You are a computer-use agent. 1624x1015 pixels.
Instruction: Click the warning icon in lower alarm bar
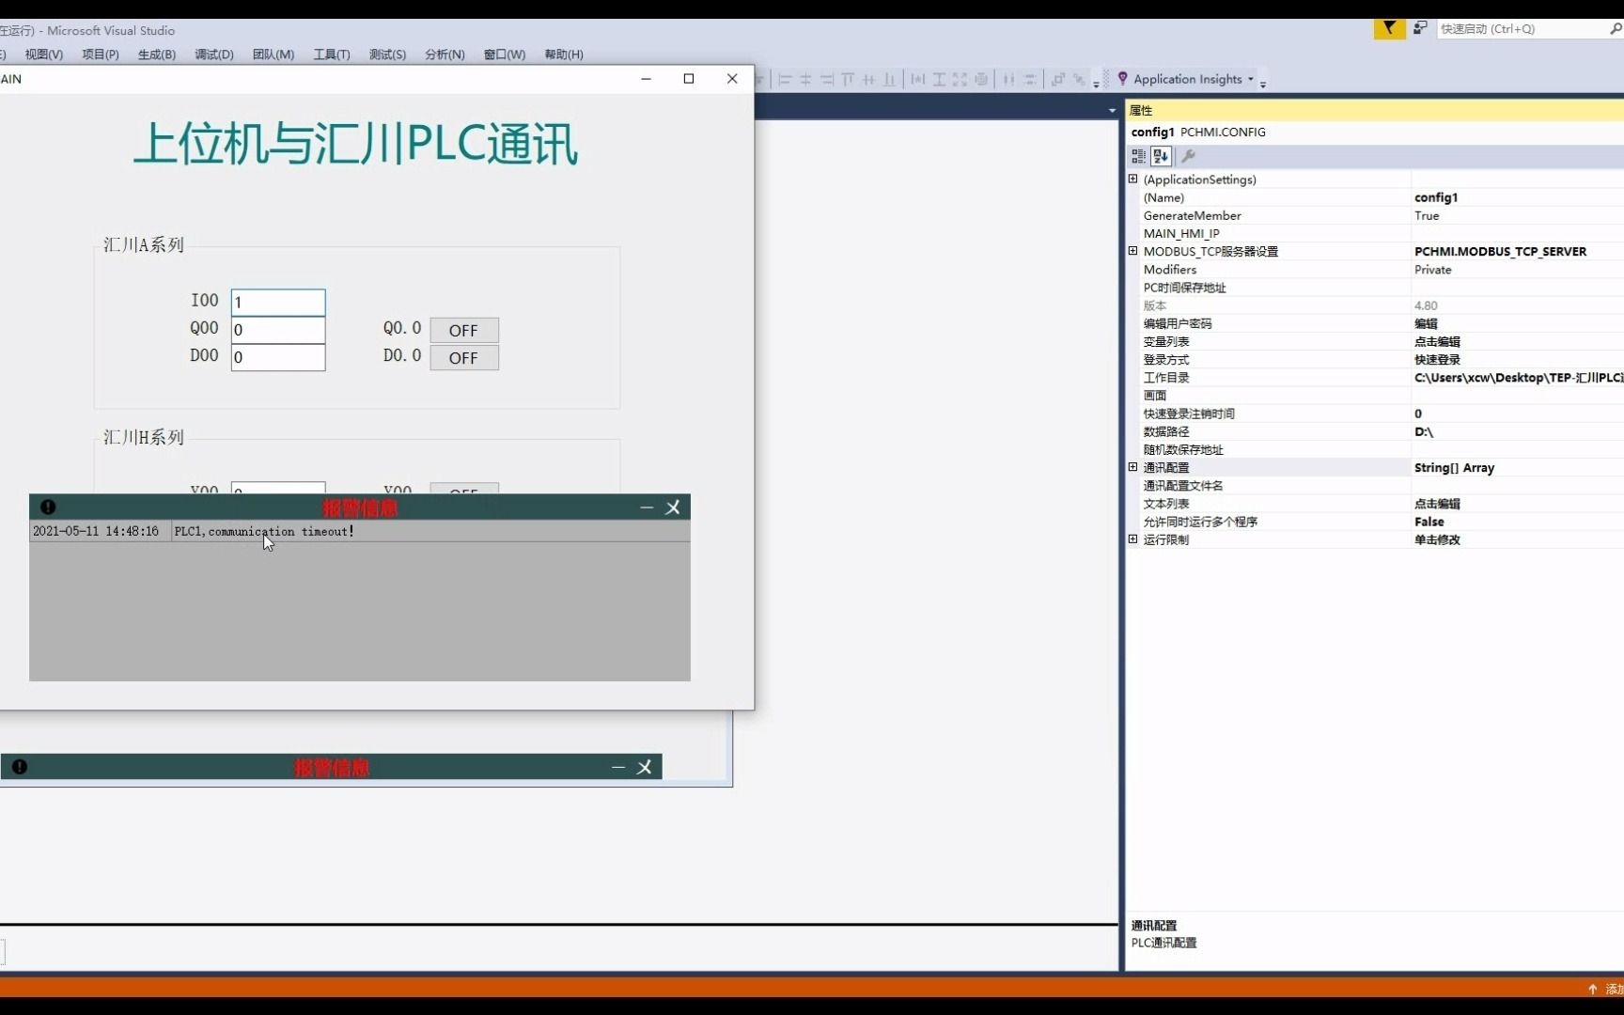click(20, 767)
